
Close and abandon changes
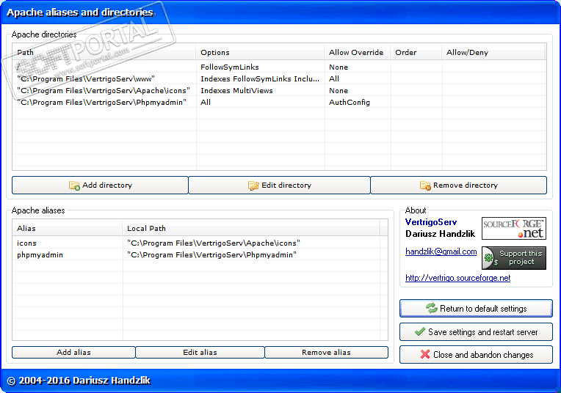coord(476,354)
